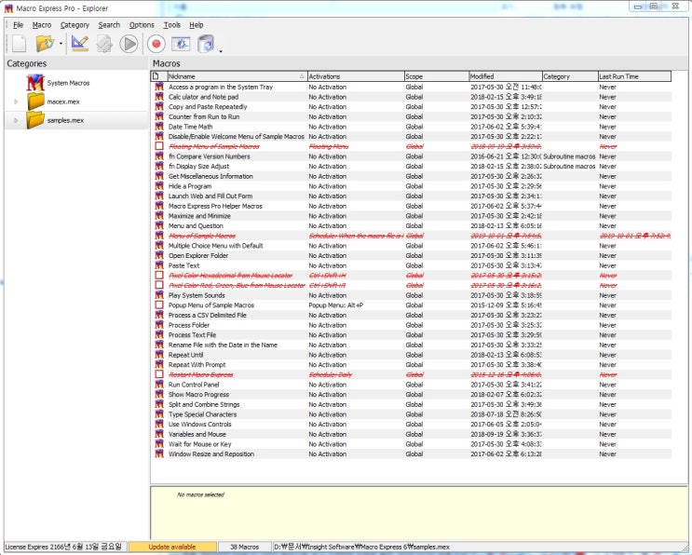This screenshot has height=555, width=692.
Task: Click the Open File folder toolbar icon
Action: point(44,44)
